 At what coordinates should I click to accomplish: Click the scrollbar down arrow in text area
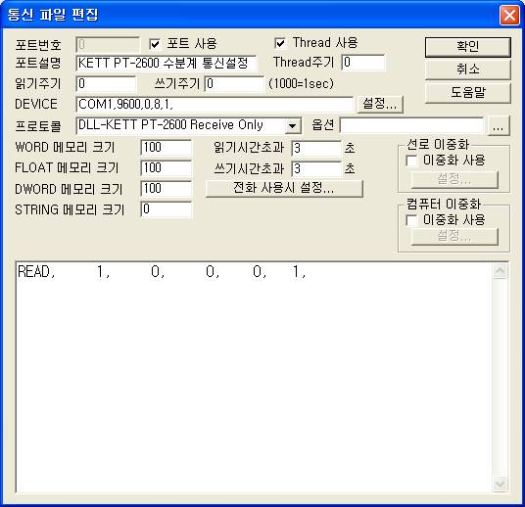[x=500, y=484]
